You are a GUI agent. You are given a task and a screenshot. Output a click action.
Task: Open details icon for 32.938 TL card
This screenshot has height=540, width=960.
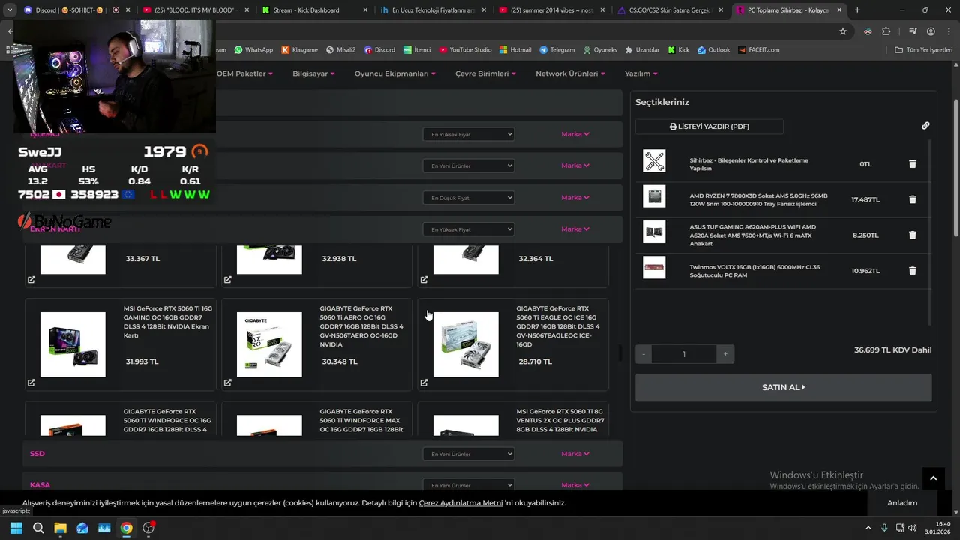point(228,280)
